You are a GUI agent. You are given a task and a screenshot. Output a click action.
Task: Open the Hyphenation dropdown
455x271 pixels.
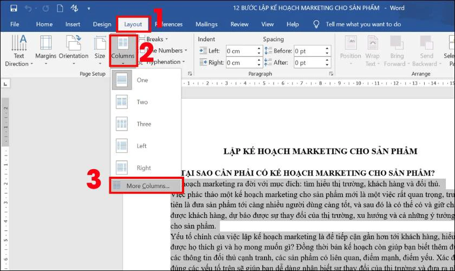162,62
